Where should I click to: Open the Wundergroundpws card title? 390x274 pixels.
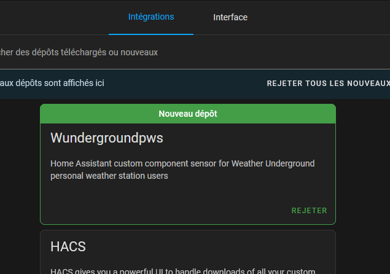click(107, 138)
